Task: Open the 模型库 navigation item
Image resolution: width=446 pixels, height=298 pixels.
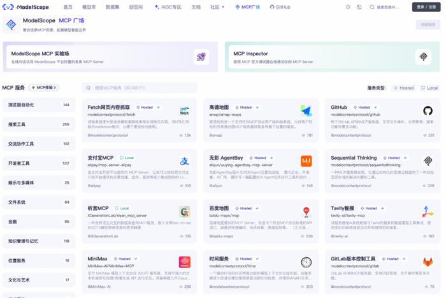Action: point(89,7)
